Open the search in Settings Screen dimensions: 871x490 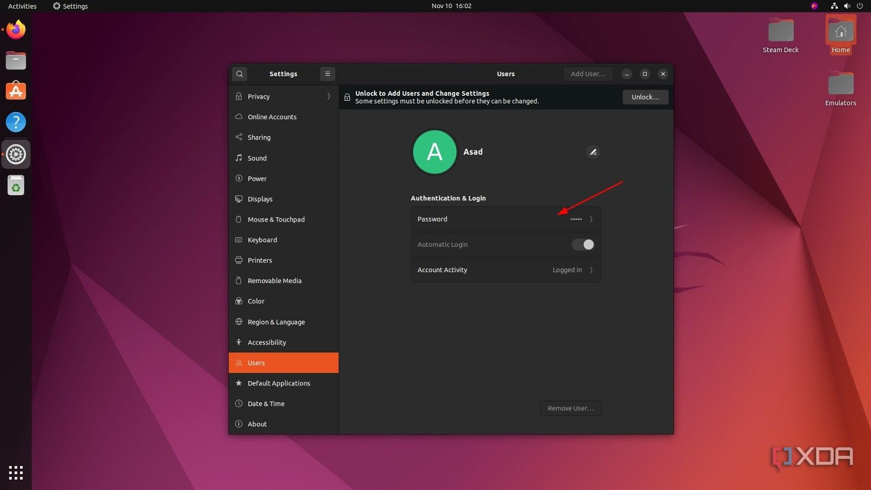click(240, 73)
